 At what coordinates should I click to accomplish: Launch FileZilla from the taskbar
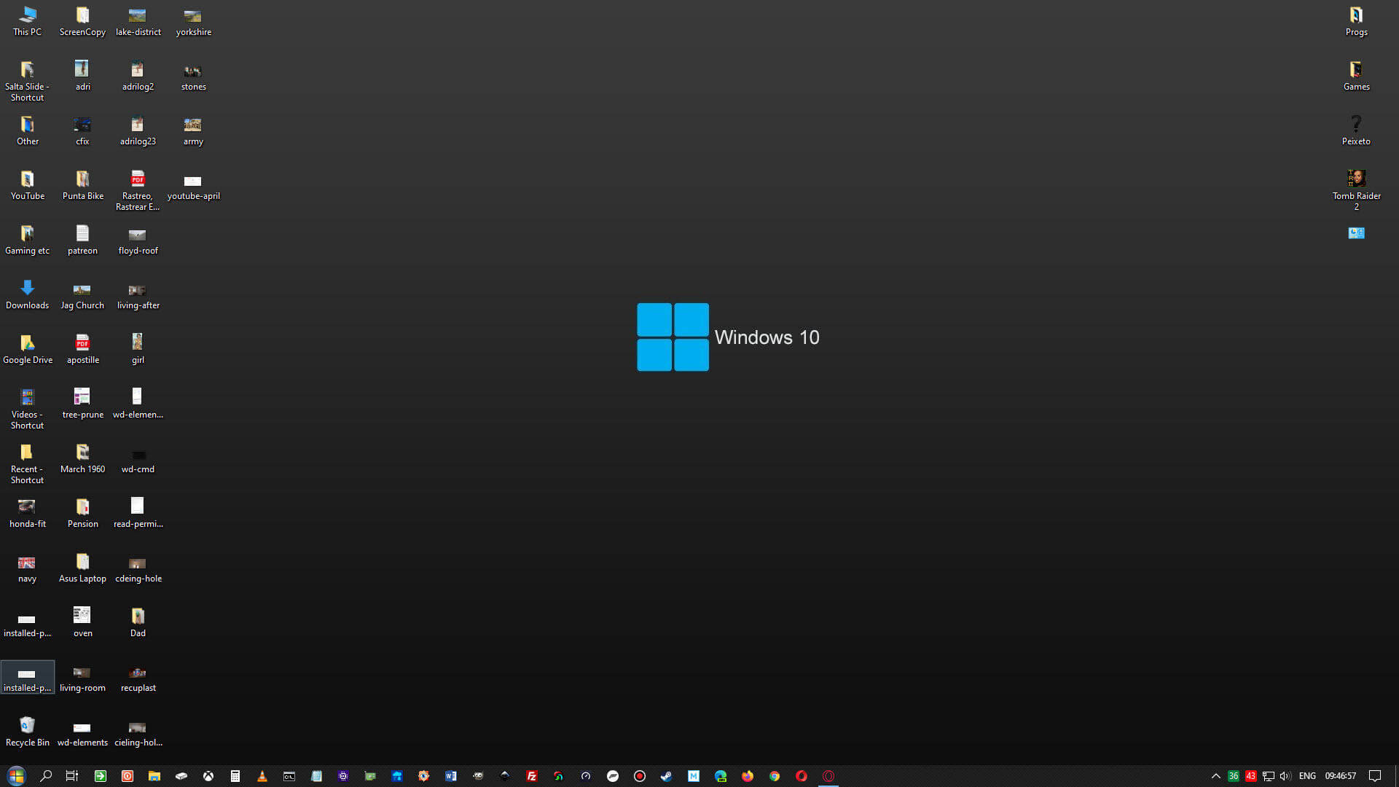532,776
